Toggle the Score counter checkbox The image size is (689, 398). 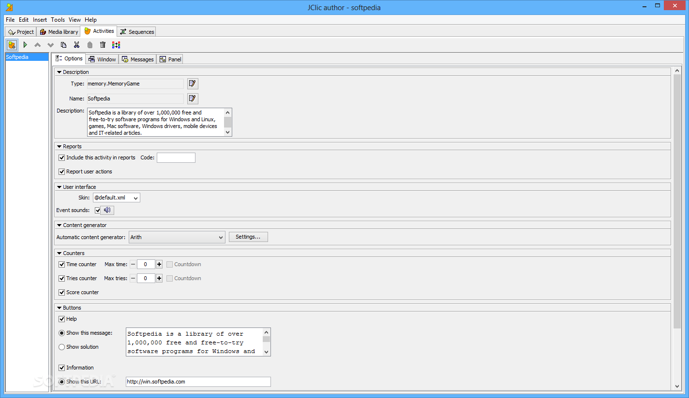(61, 292)
